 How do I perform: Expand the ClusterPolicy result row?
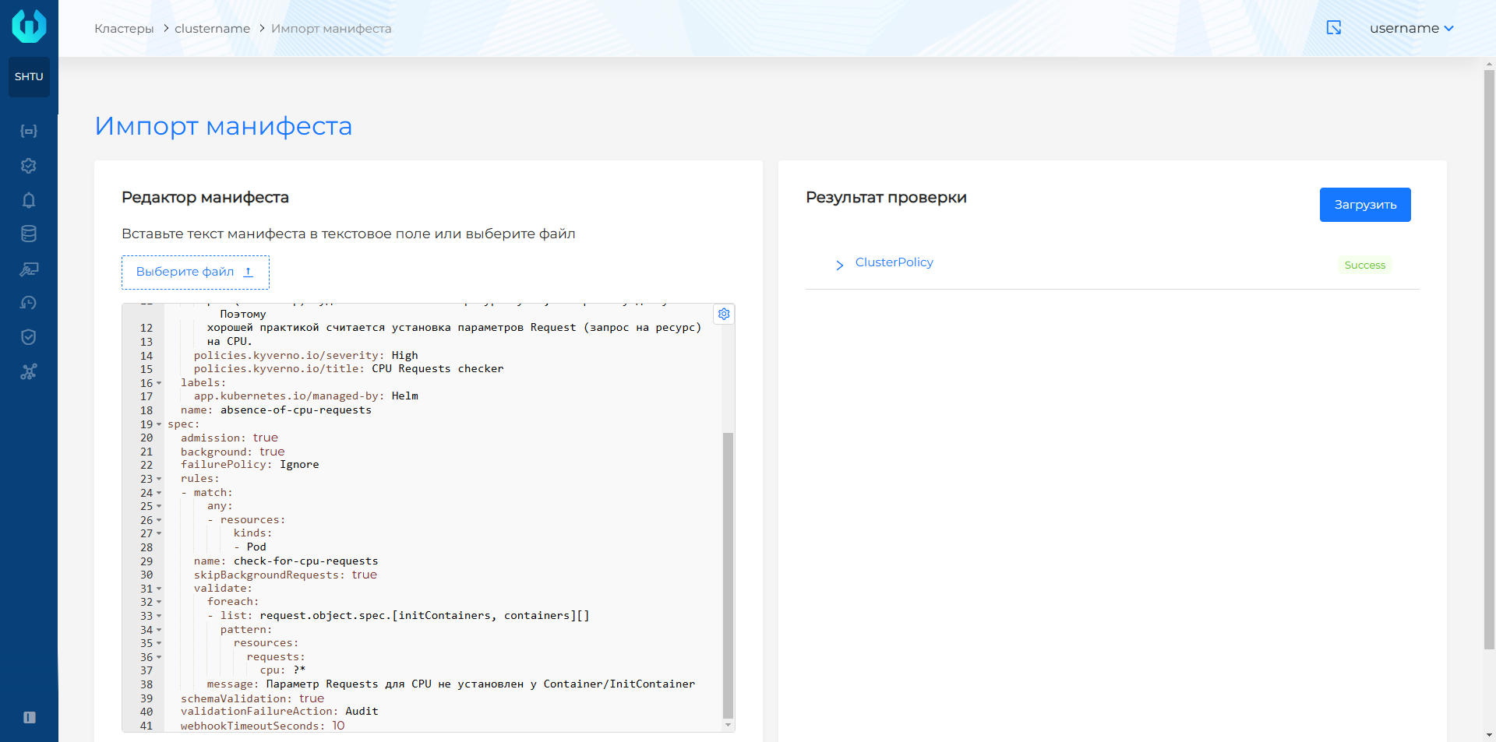[x=839, y=265]
